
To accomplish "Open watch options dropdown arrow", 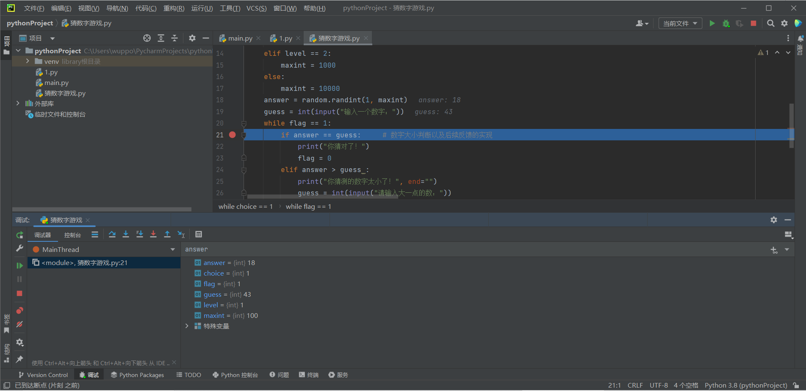I will 787,250.
